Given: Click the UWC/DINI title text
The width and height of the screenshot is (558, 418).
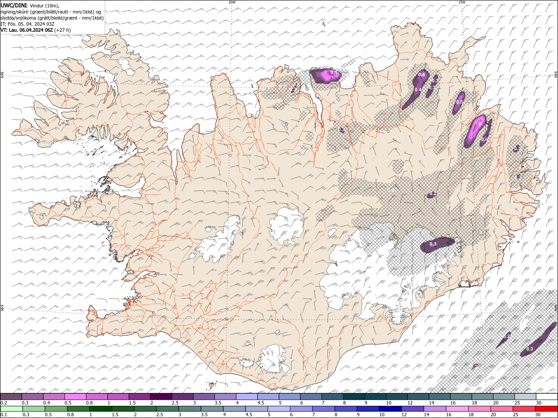Looking at the screenshot, I should [x=13, y=5].
